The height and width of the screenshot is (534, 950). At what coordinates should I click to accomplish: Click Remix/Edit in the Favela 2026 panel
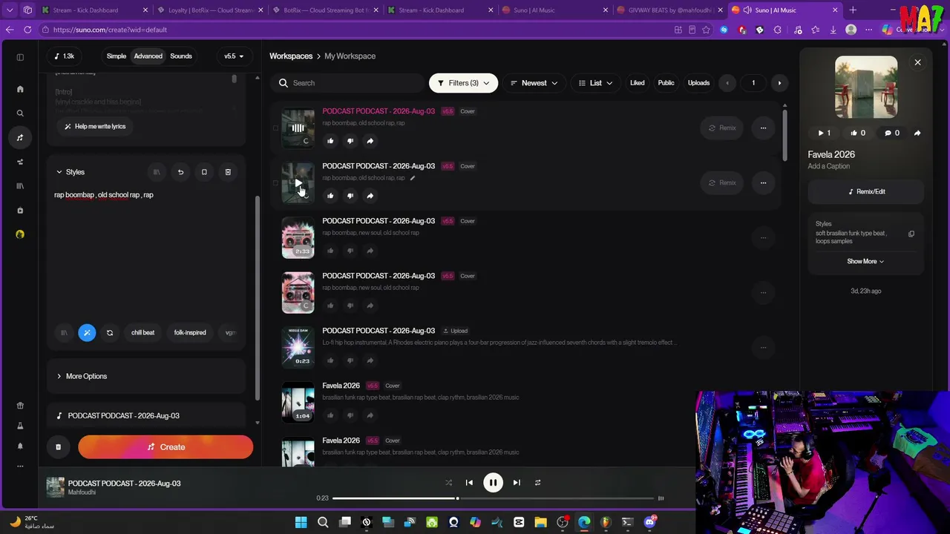[x=866, y=191]
